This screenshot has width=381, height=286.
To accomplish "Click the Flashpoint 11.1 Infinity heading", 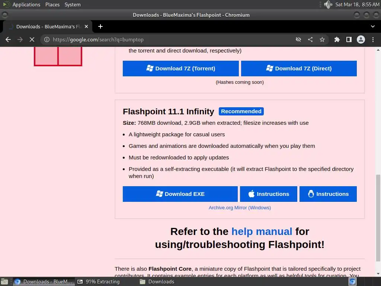I will point(169,111).
